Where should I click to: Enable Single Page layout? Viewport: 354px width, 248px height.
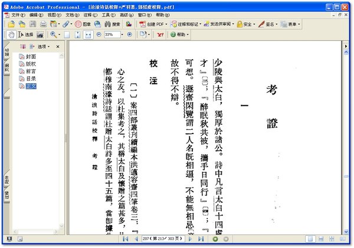coord(310,239)
